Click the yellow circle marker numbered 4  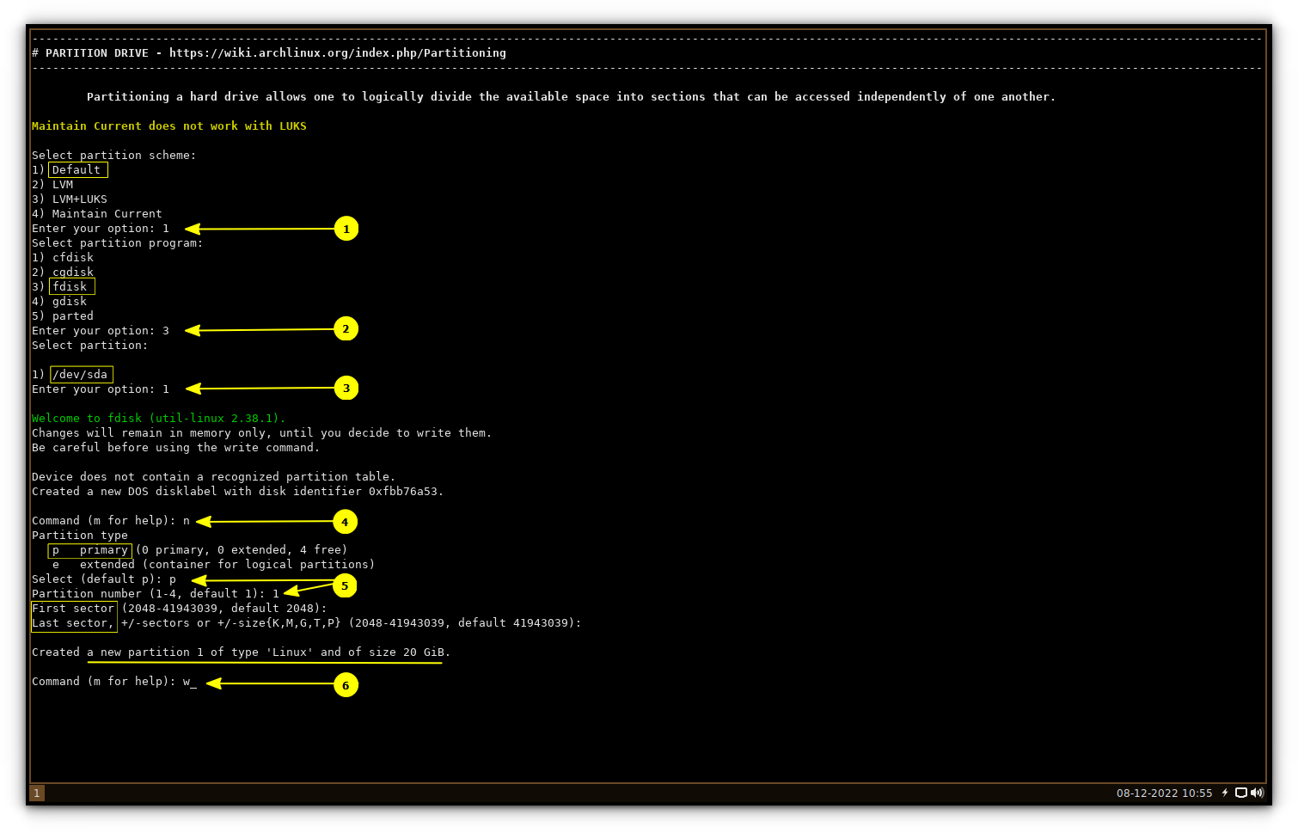pos(345,522)
